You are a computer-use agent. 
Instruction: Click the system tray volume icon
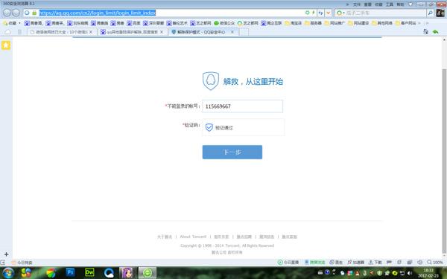pos(410,273)
